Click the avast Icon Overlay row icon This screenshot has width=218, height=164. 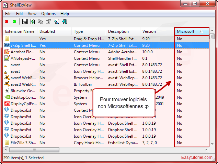5,72
